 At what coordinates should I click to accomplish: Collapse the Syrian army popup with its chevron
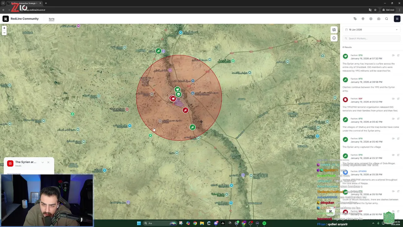43,162
